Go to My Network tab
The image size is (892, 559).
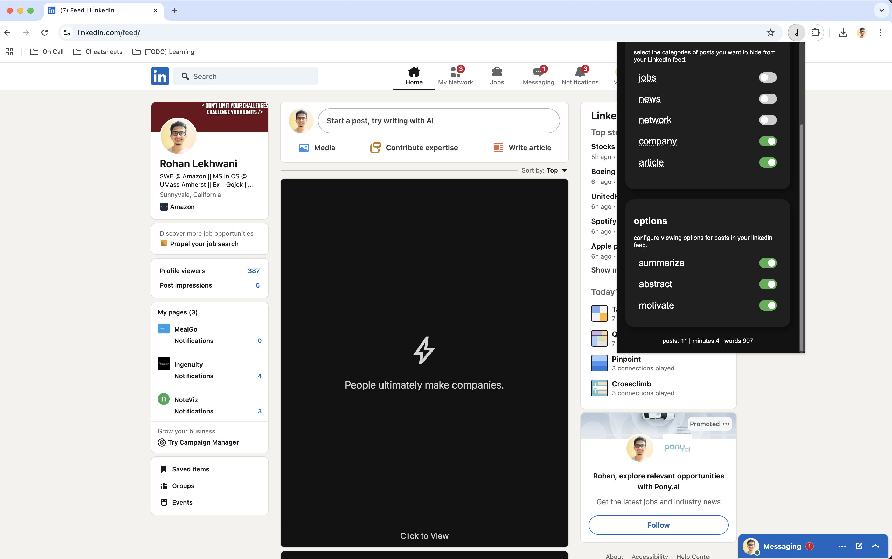coord(455,76)
